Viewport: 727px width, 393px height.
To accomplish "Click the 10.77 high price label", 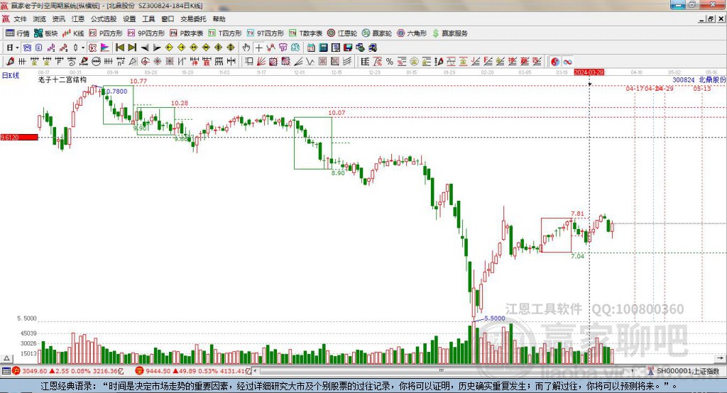I will [x=138, y=81].
